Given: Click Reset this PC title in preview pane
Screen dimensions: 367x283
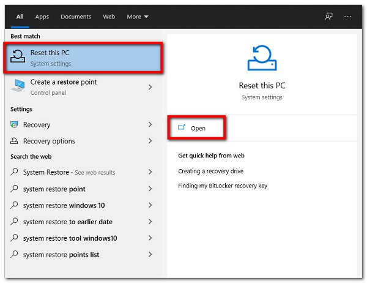Looking at the screenshot, I should 262,86.
